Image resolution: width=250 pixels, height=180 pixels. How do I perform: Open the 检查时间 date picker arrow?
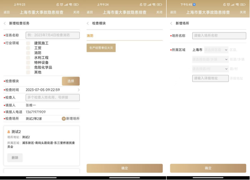coord(79,90)
